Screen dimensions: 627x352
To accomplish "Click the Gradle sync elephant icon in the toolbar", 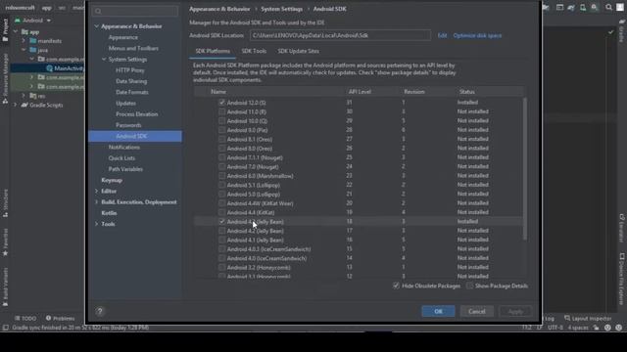I will point(571,7).
